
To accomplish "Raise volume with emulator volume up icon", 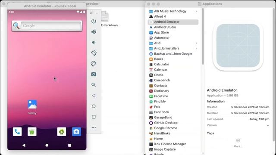I will (x=94, y=32).
